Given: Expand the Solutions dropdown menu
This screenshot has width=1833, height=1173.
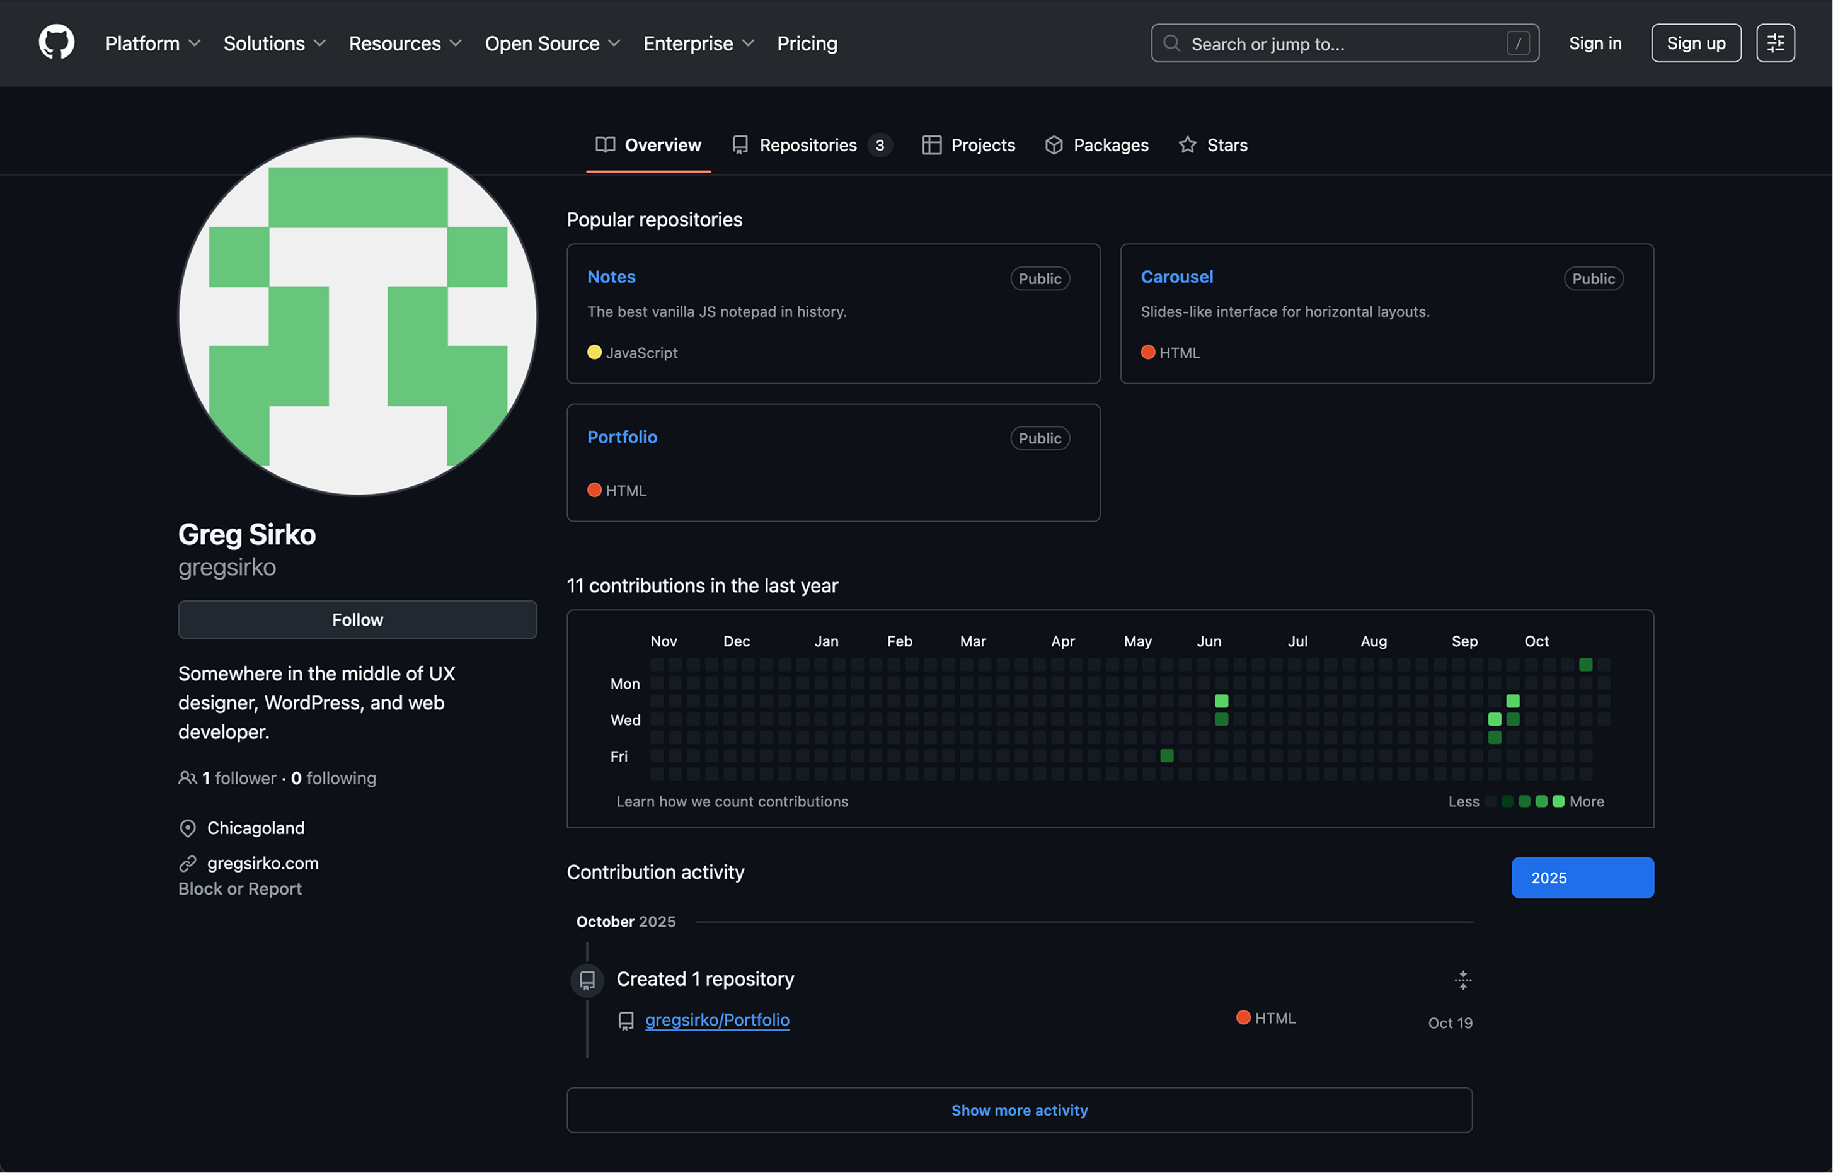Looking at the screenshot, I should pyautogui.click(x=274, y=43).
